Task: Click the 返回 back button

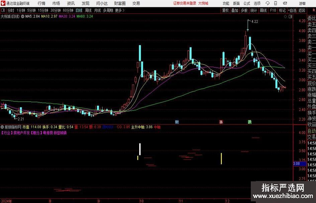Action: click(x=302, y=10)
